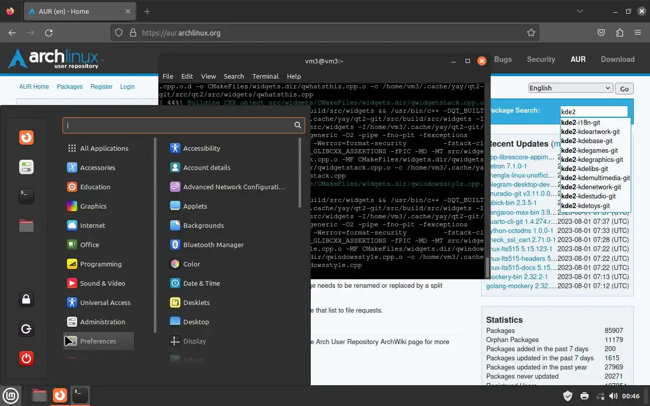Bookmark this page with star icon
This screenshot has width=650, height=406.
coord(531,32)
